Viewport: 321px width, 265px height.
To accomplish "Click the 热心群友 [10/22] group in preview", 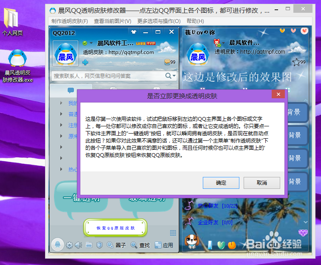I will [218, 205].
